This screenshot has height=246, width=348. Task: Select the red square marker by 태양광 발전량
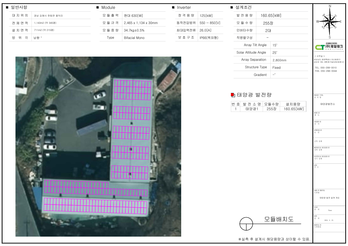point(233,95)
